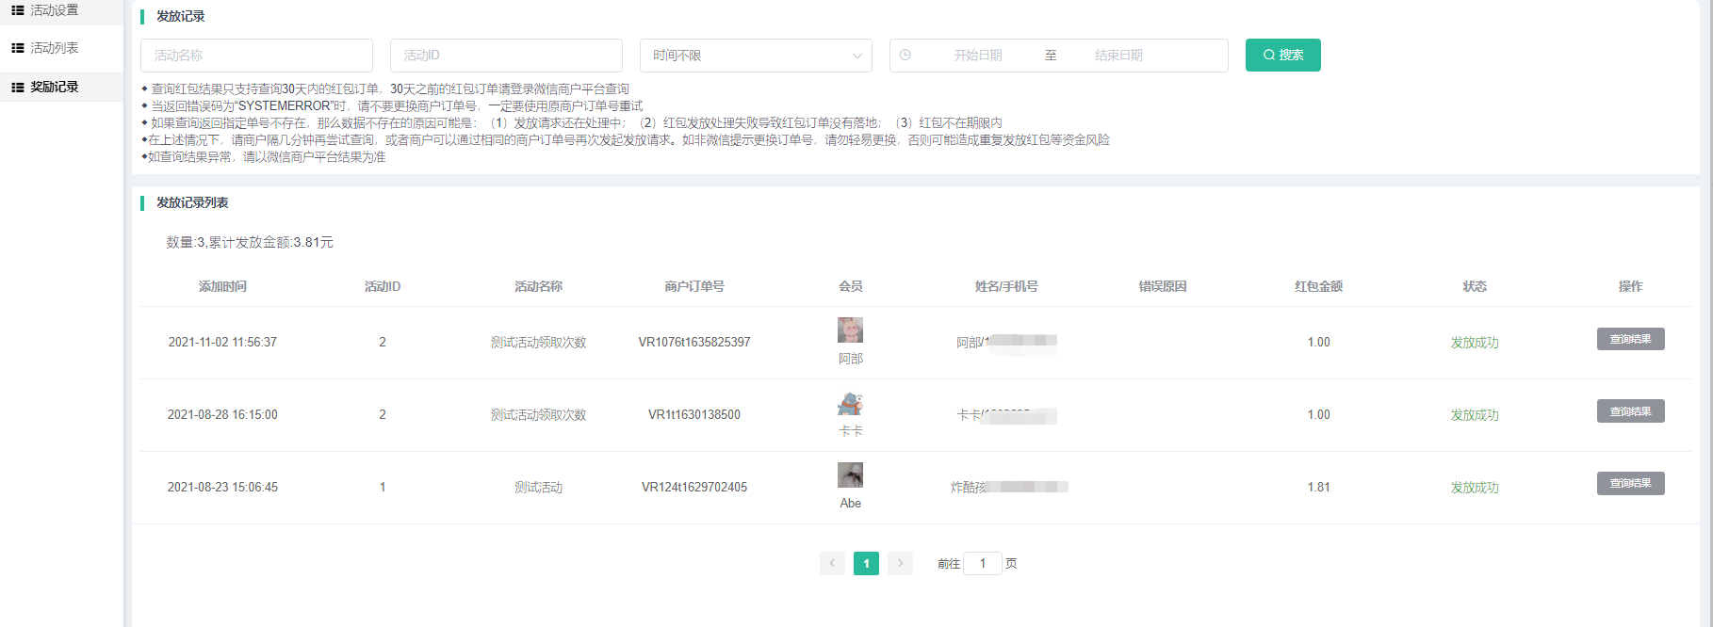Go to 活动列表 in the sidebar menu
The image size is (1713, 627).
click(55, 48)
